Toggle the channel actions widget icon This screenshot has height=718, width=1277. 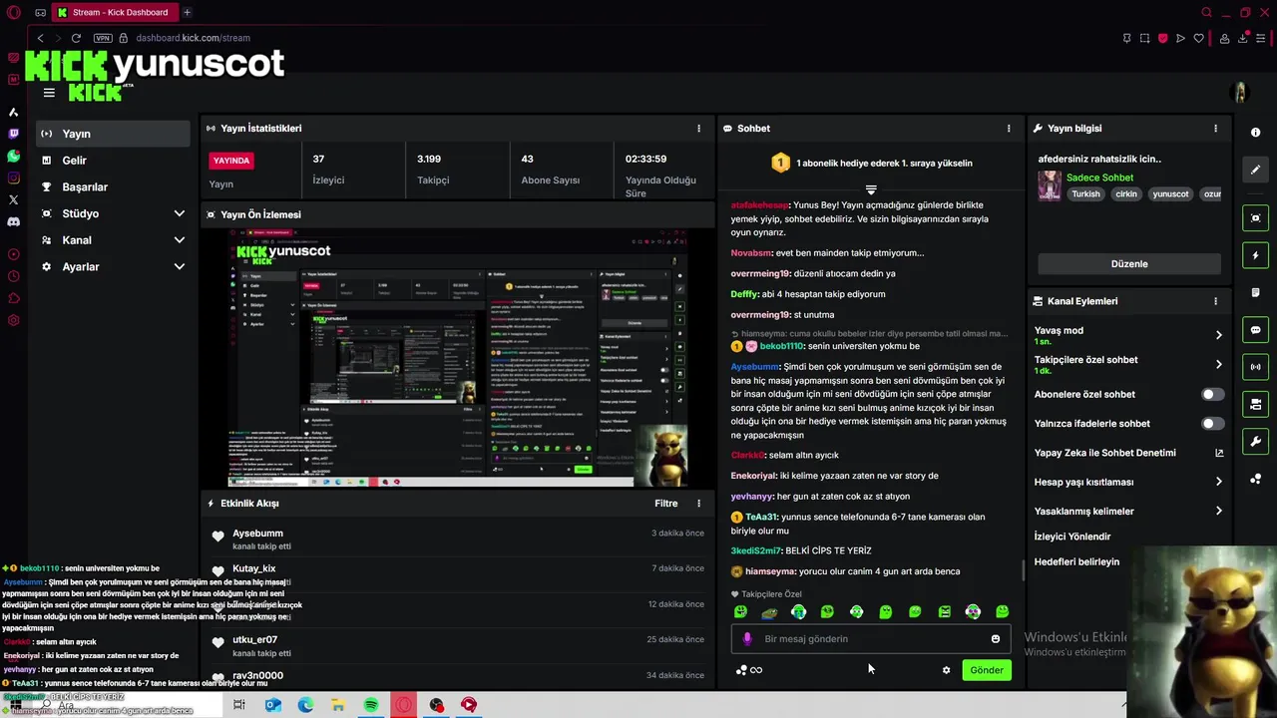[1255, 404]
